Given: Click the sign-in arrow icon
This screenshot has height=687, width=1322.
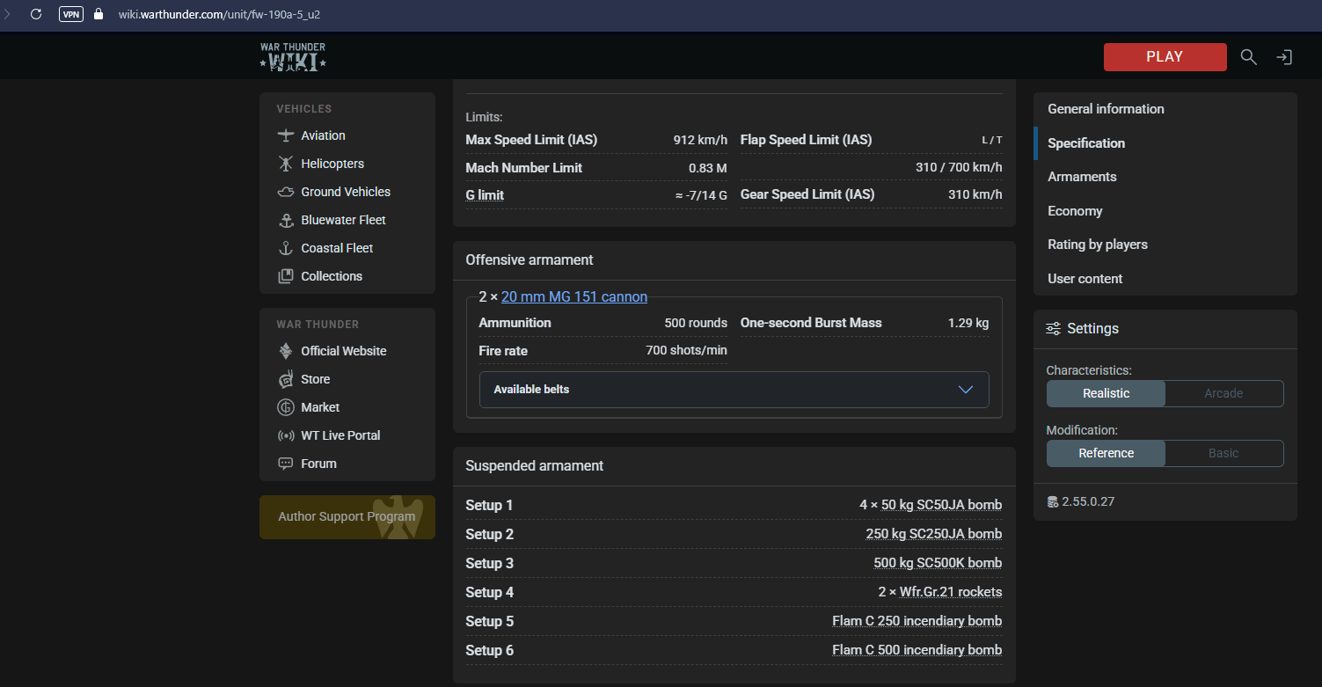Looking at the screenshot, I should [1284, 57].
